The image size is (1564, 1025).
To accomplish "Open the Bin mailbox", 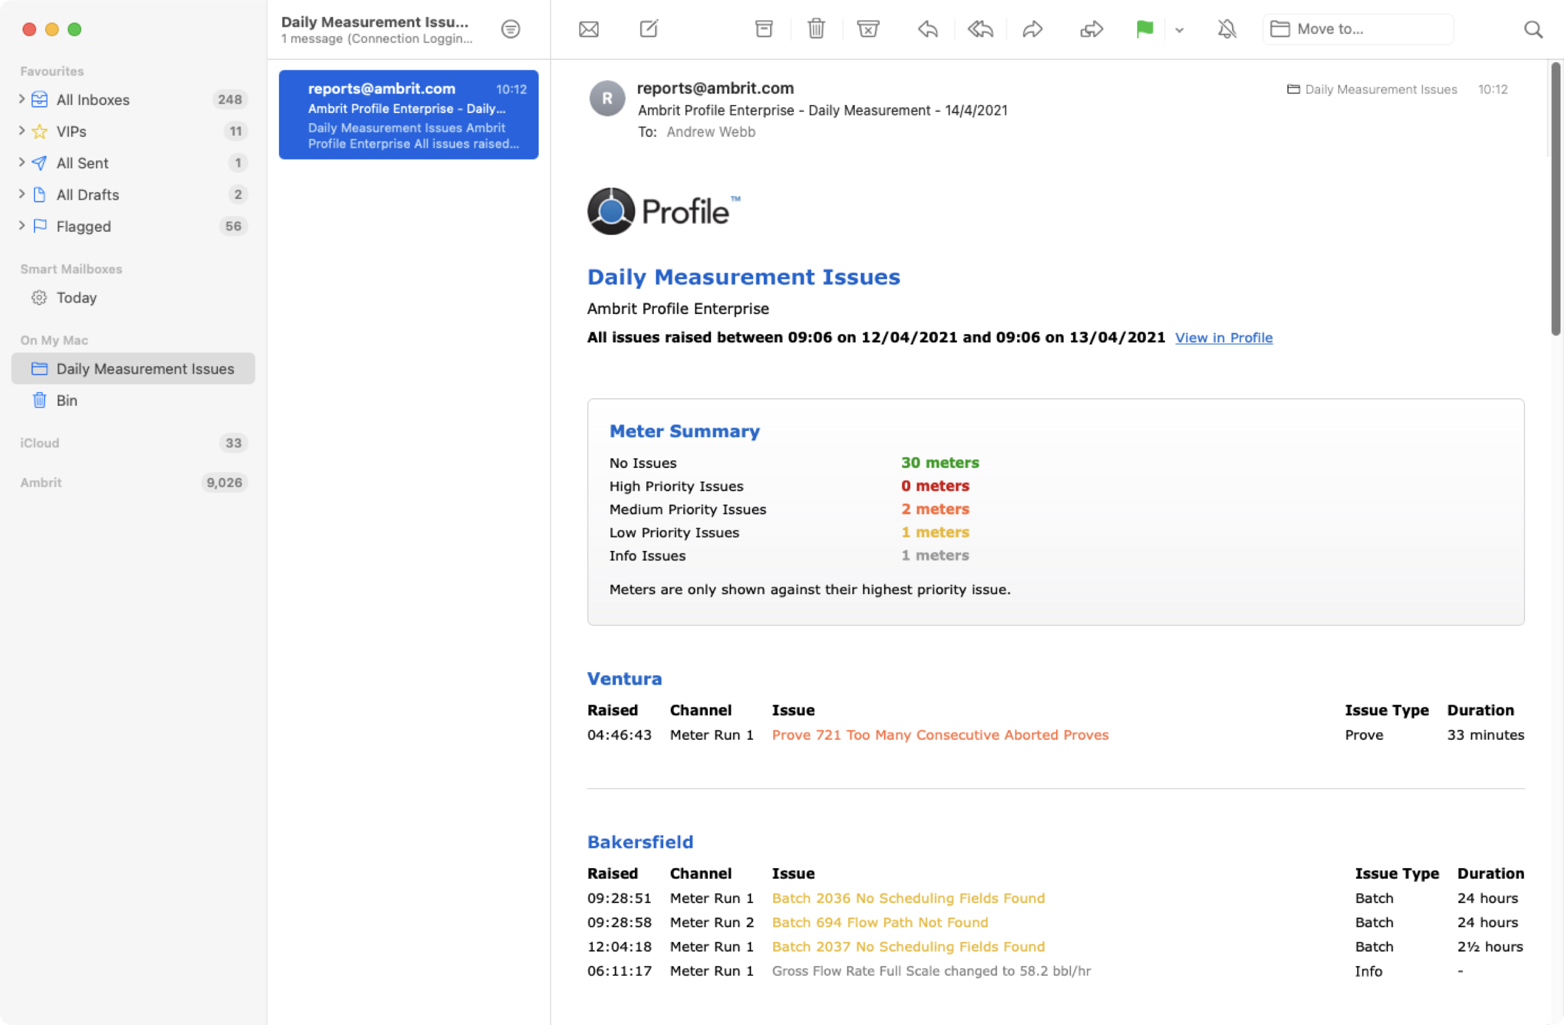I will (x=133, y=400).
